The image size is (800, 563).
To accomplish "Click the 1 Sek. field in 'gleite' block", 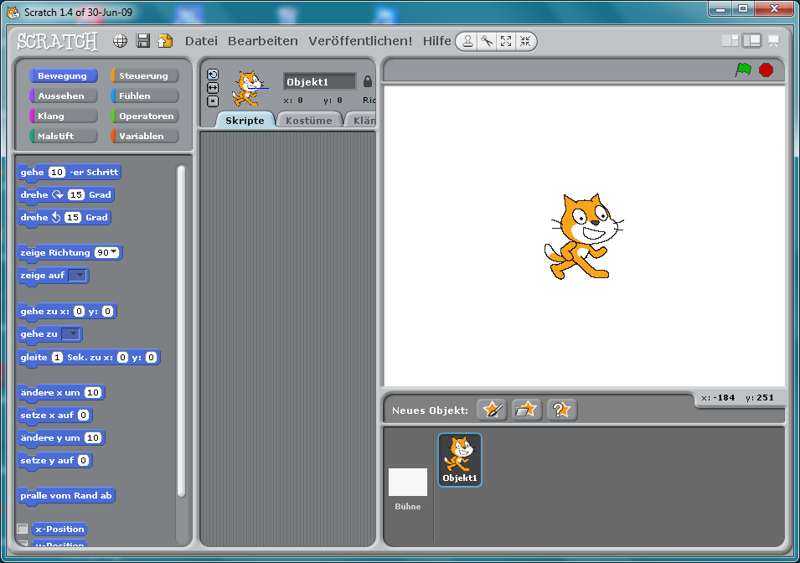I will pos(57,357).
